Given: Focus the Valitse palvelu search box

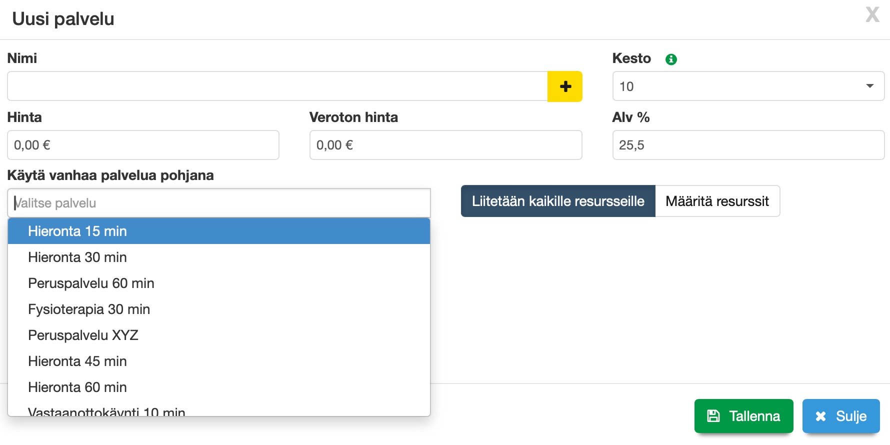Looking at the screenshot, I should [x=219, y=203].
